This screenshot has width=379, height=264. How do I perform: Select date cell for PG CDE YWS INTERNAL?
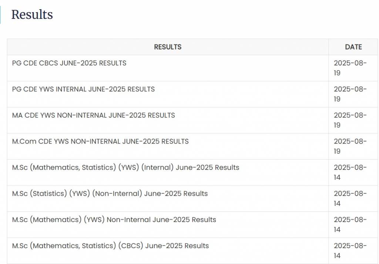[350, 94]
